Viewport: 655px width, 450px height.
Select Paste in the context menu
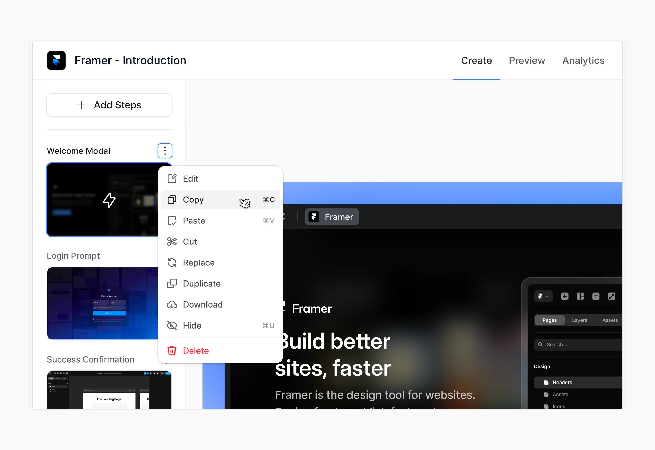coord(220,220)
